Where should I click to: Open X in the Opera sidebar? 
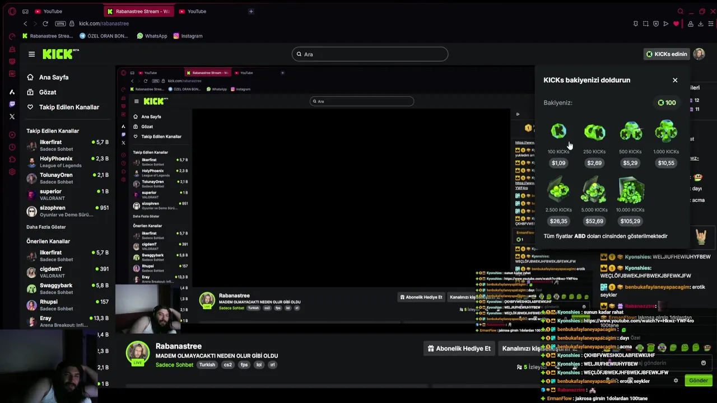tap(12, 116)
